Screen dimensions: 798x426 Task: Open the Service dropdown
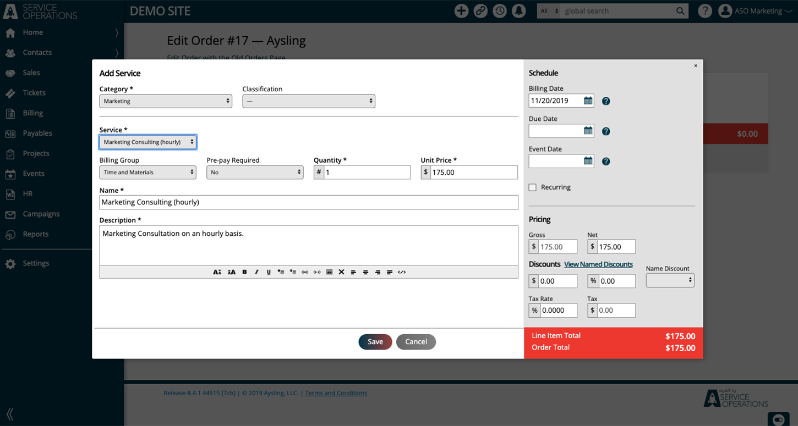pos(148,142)
